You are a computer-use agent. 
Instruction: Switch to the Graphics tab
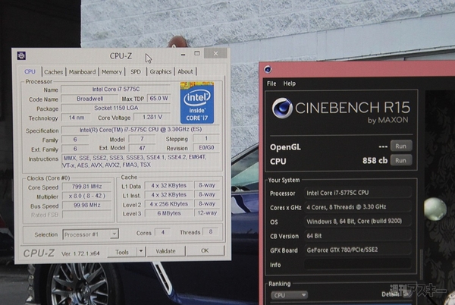[161, 71]
